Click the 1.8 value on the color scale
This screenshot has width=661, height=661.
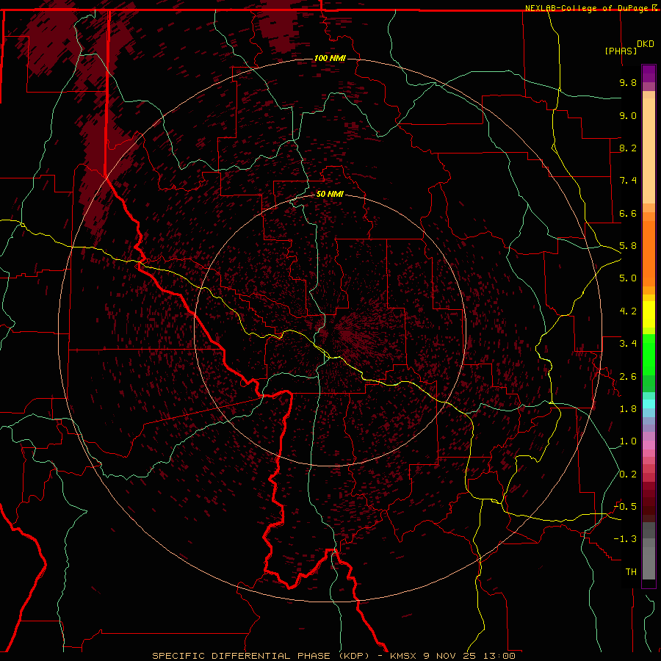tap(628, 409)
